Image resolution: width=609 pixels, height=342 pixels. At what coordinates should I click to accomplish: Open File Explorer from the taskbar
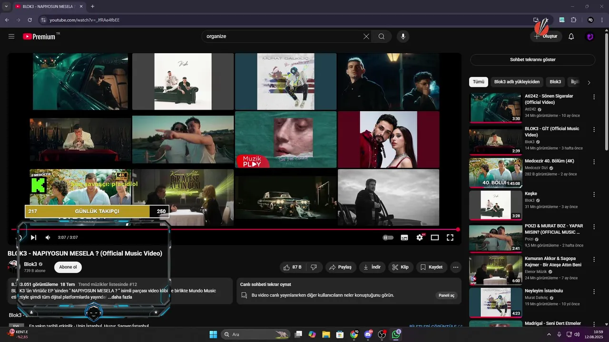pos(326,334)
